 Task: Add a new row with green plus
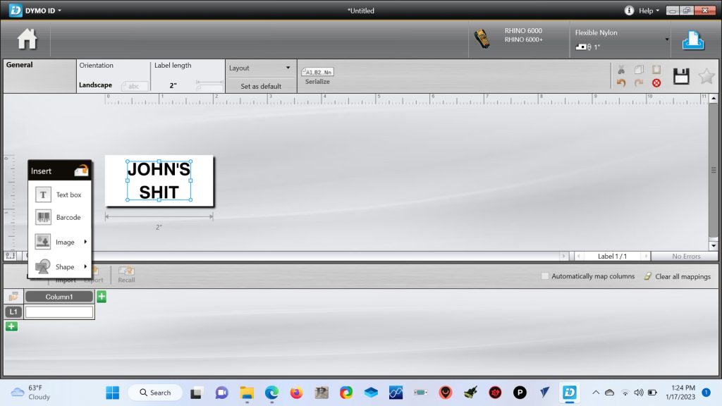(11, 326)
